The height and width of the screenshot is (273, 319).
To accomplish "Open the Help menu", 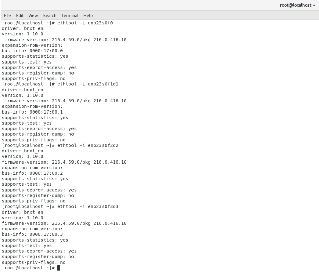I will pos(88,16).
